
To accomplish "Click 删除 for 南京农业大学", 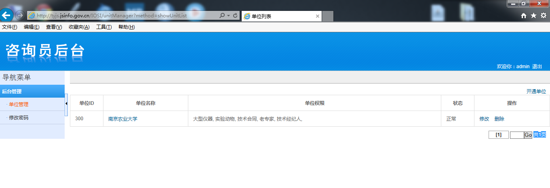I will pyautogui.click(x=499, y=119).
